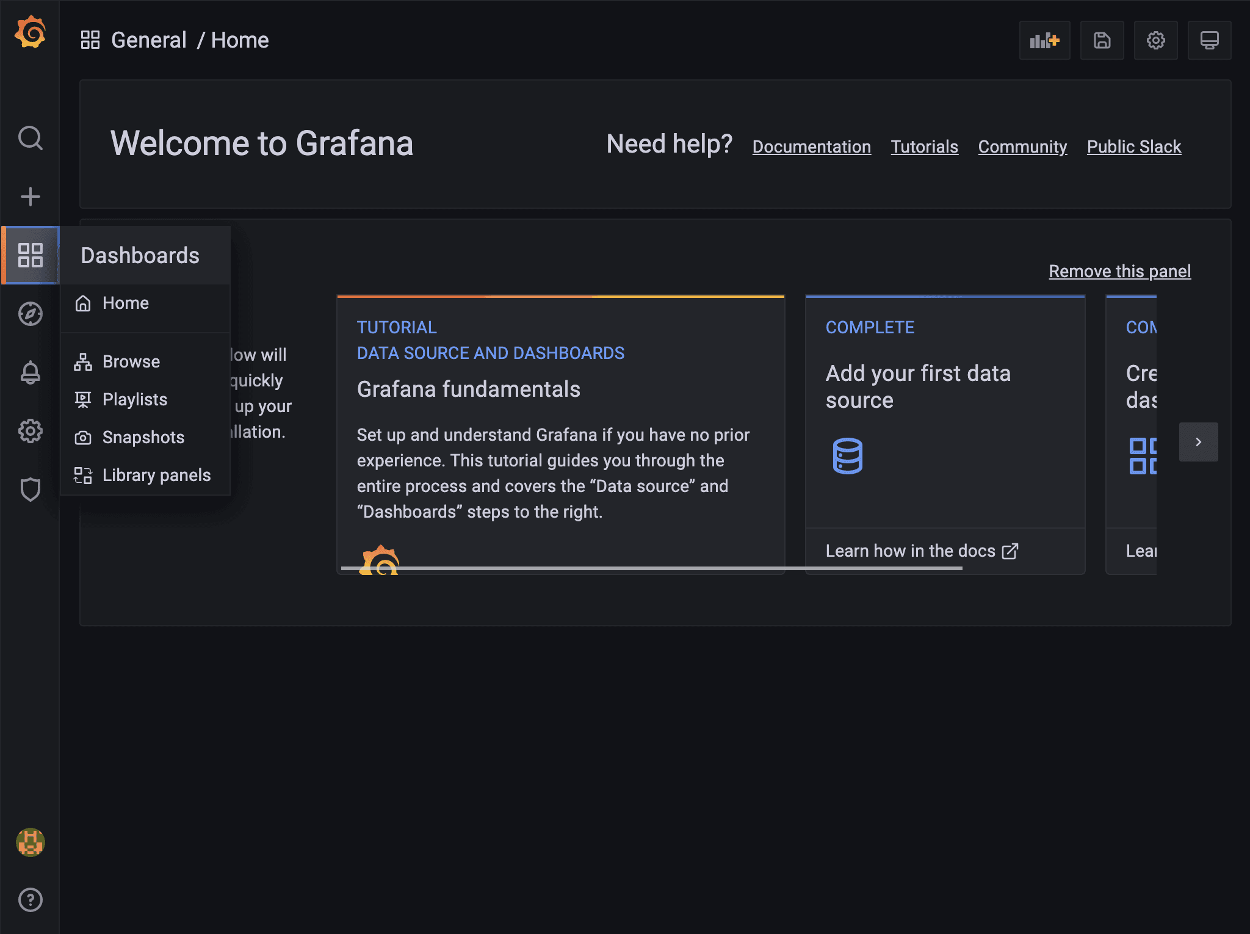The height and width of the screenshot is (934, 1250).
Task: Open the Help question mark icon
Action: tap(30, 900)
